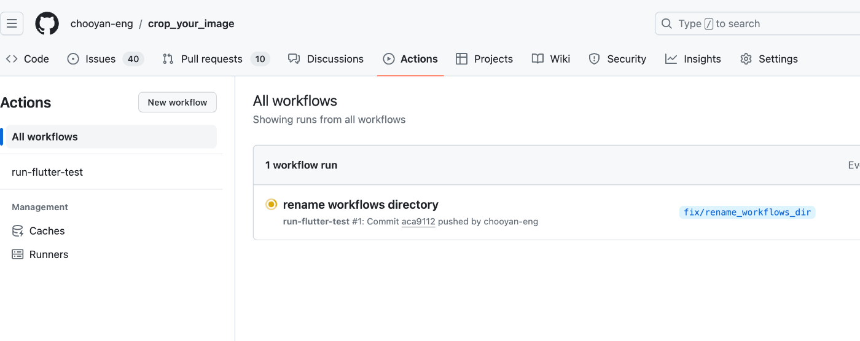Select the Actions tab

[410, 59]
